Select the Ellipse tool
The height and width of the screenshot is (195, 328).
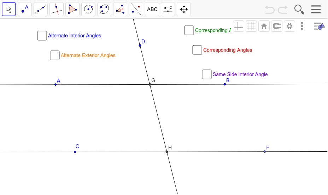104,9
